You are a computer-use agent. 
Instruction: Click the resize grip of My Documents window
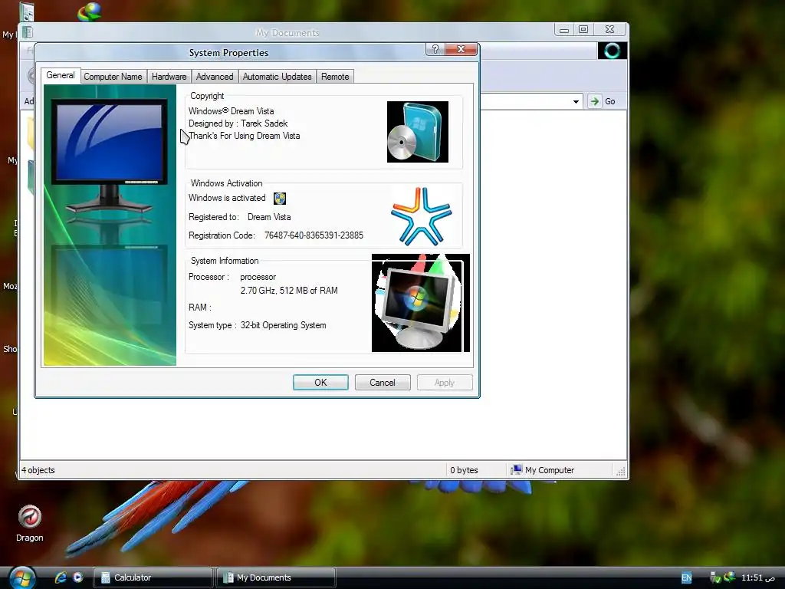(621, 471)
